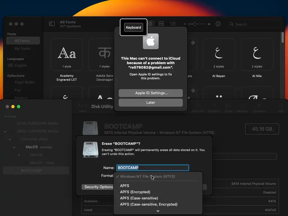Adjust the Font Book preview size slider
Viewport: 288px width, 216px height.
197,24
